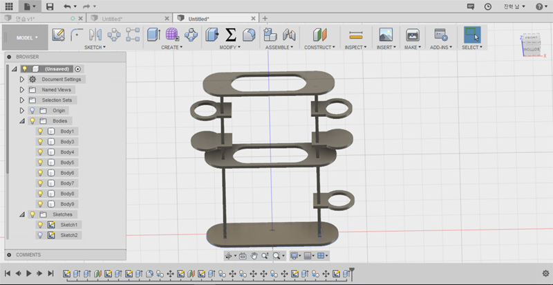Collapse the Bodies folder
The height and width of the screenshot is (285, 553).
click(22, 121)
